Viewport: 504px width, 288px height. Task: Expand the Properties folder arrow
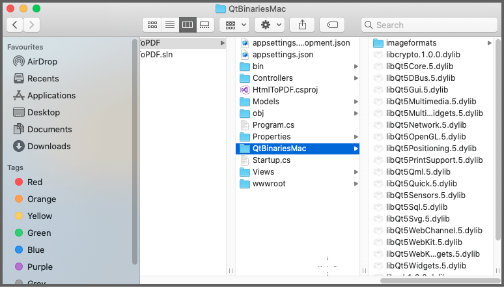click(x=356, y=137)
